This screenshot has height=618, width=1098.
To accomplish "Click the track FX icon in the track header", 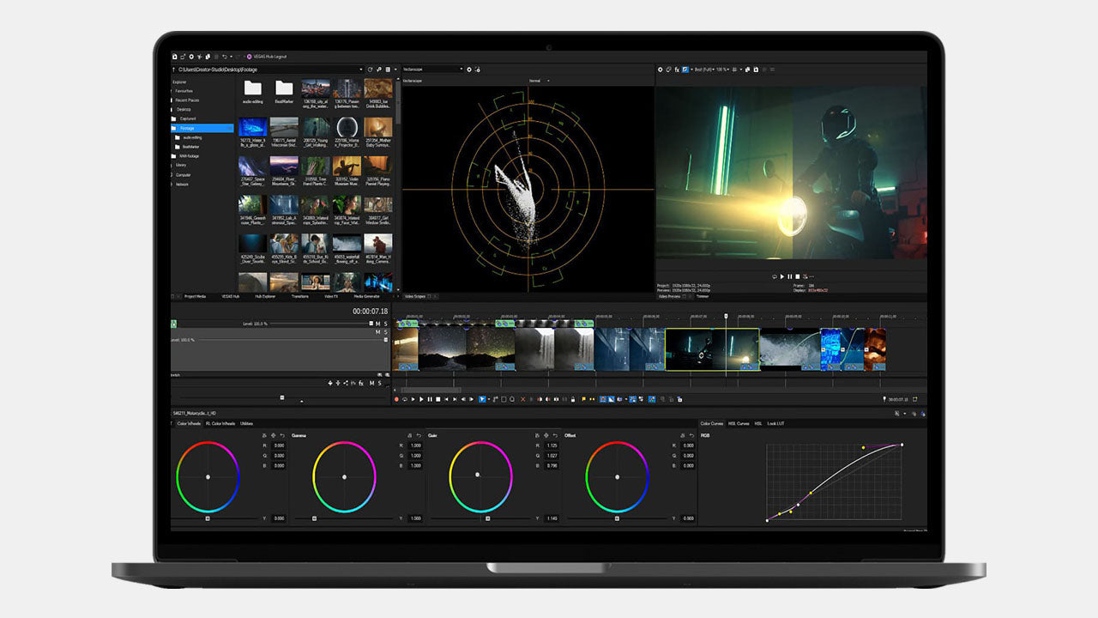I will (x=361, y=383).
